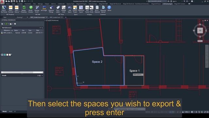Viewport: 209px width, 118px height.
Task: Expand the quick access toolbar customize arrow
Action: tap(32, 1)
